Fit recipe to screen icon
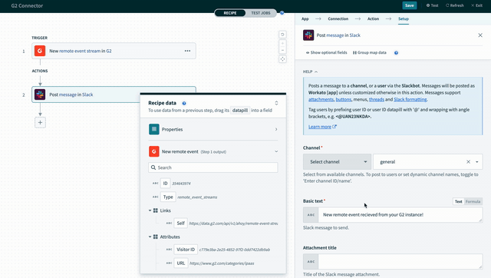 (282, 59)
